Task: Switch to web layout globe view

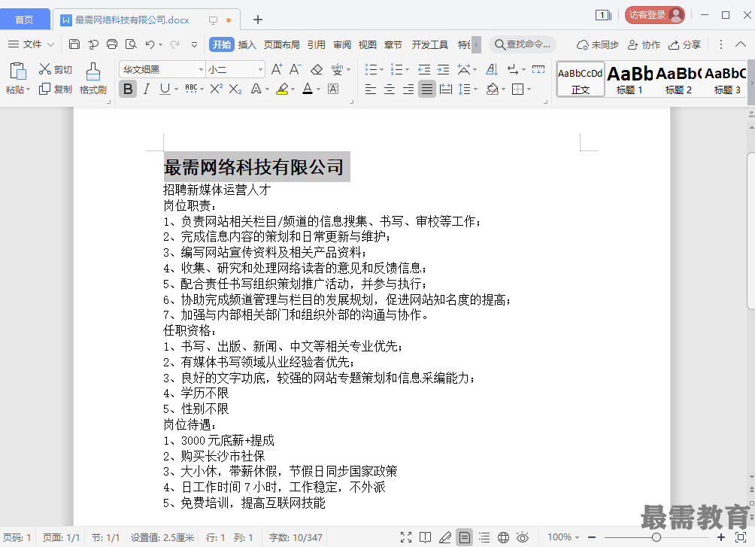Action: pyautogui.click(x=504, y=537)
